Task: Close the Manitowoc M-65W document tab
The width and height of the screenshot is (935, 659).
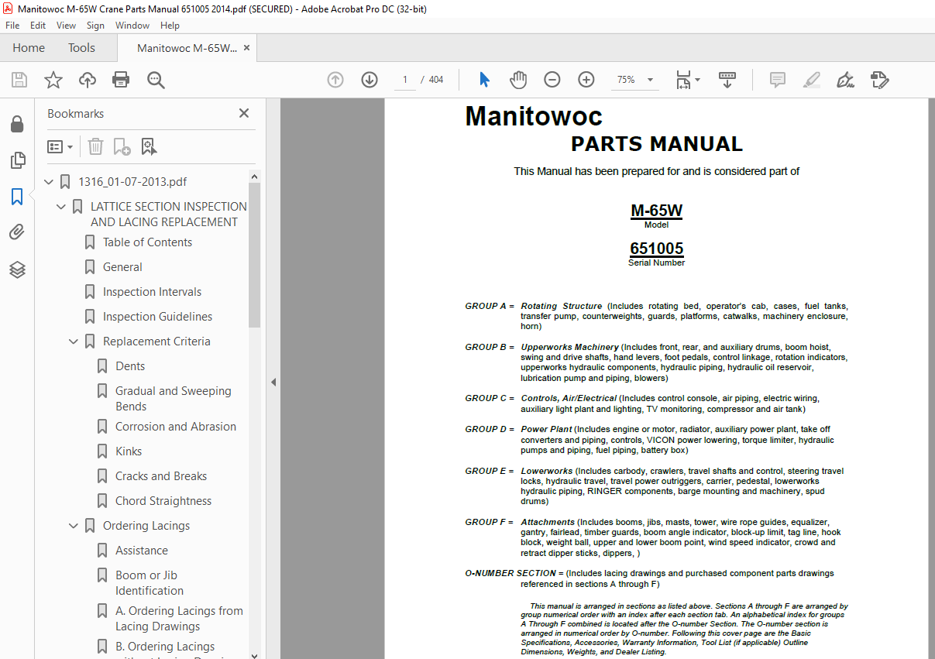Action: tap(247, 48)
